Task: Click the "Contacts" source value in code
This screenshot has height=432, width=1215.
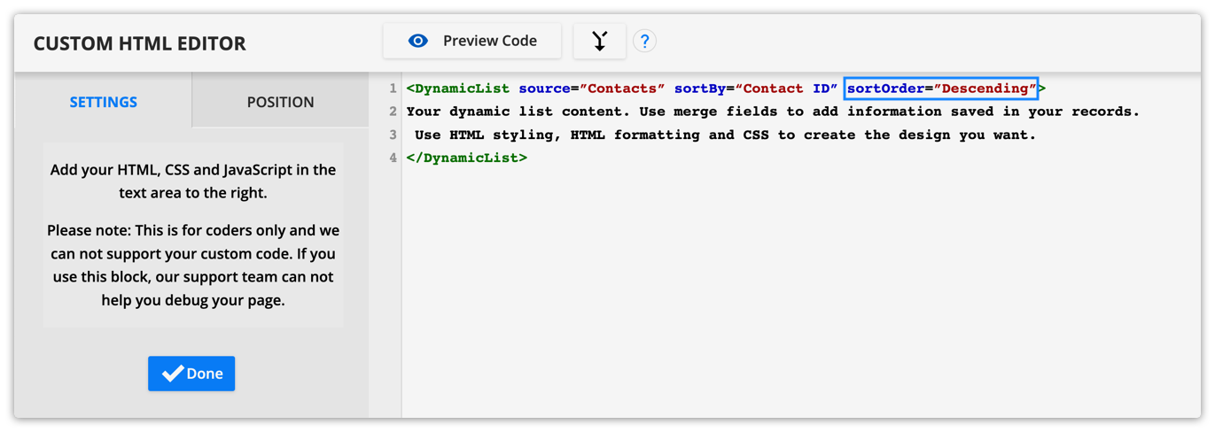Action: coord(622,89)
